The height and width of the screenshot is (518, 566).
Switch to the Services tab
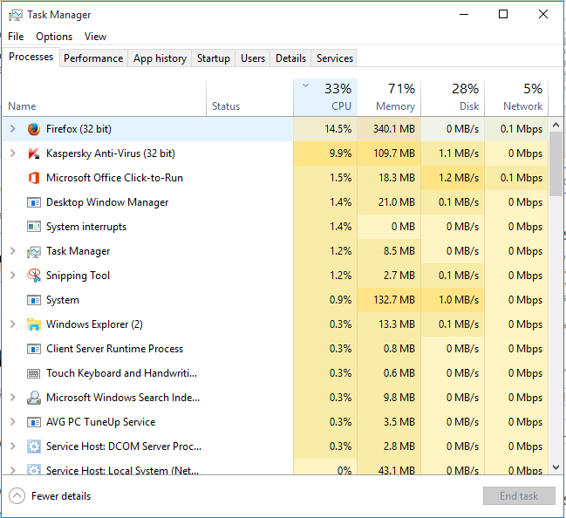click(x=335, y=58)
